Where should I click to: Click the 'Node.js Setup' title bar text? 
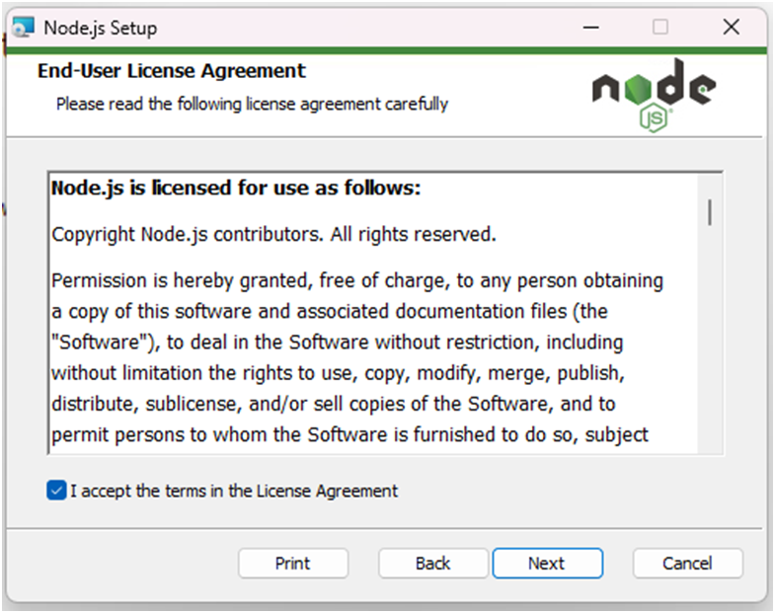point(100,28)
